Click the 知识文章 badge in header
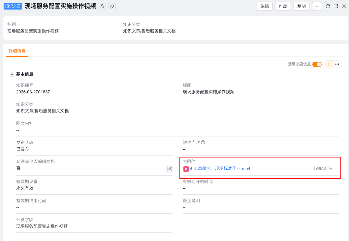349x241 pixels. [x=13, y=6]
